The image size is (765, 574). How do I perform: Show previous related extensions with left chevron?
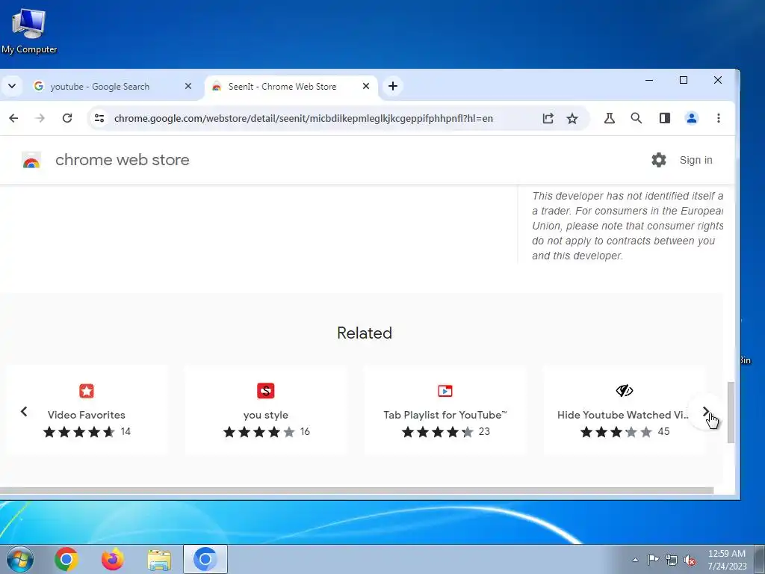click(x=24, y=412)
